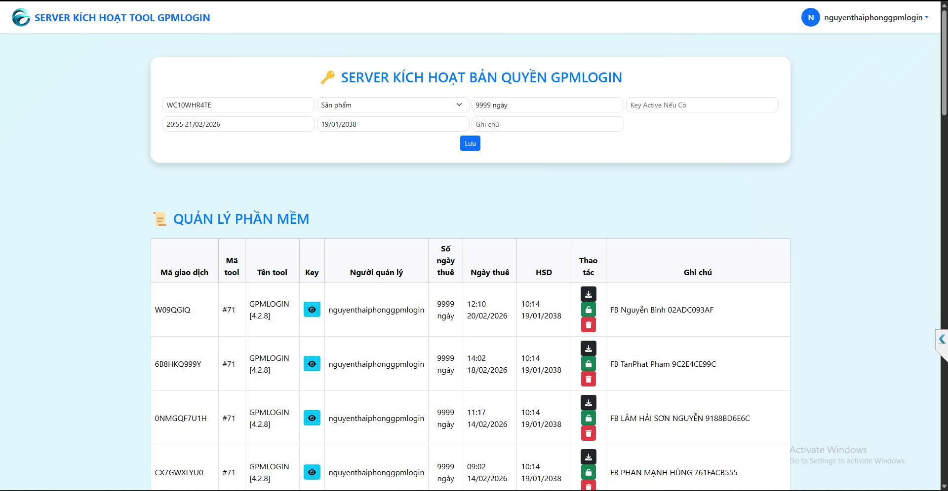Click the 19/01/2038 expiry date field
This screenshot has width=948, height=491.
pos(393,124)
